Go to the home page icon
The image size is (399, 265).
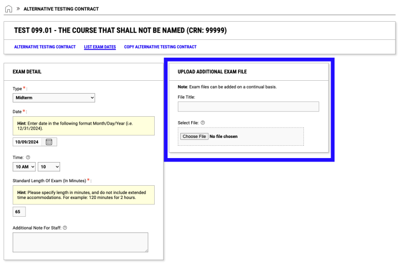coord(8,9)
